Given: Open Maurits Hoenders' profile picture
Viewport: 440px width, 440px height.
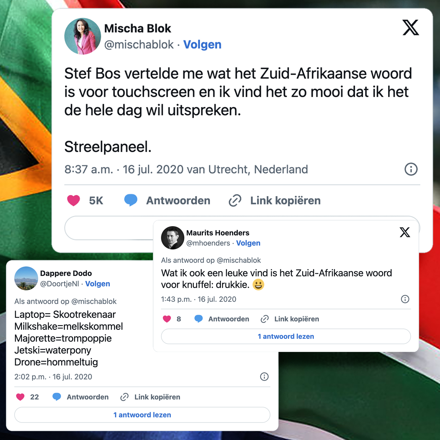Looking at the screenshot, I should tap(172, 238).
